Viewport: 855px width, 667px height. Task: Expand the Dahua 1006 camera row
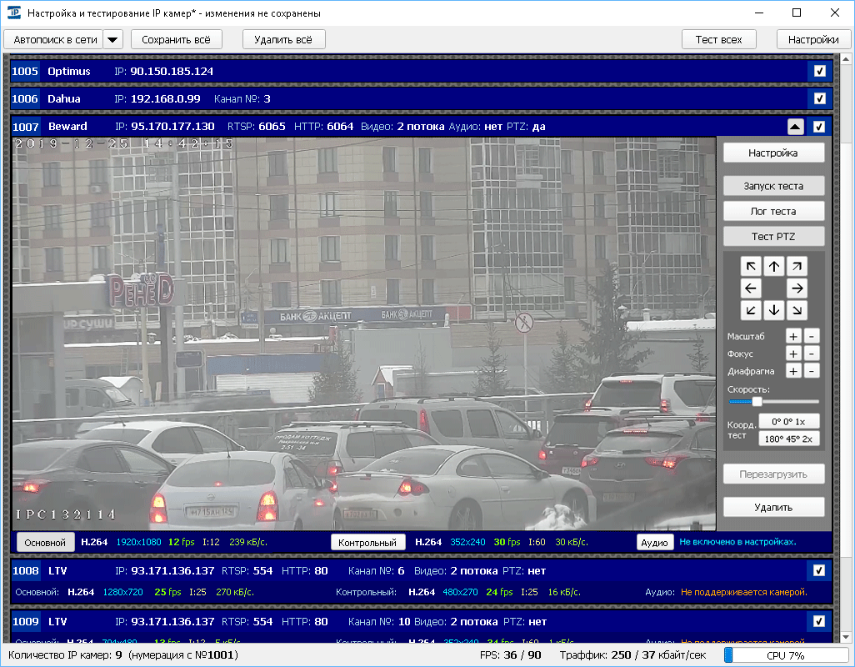(422, 98)
